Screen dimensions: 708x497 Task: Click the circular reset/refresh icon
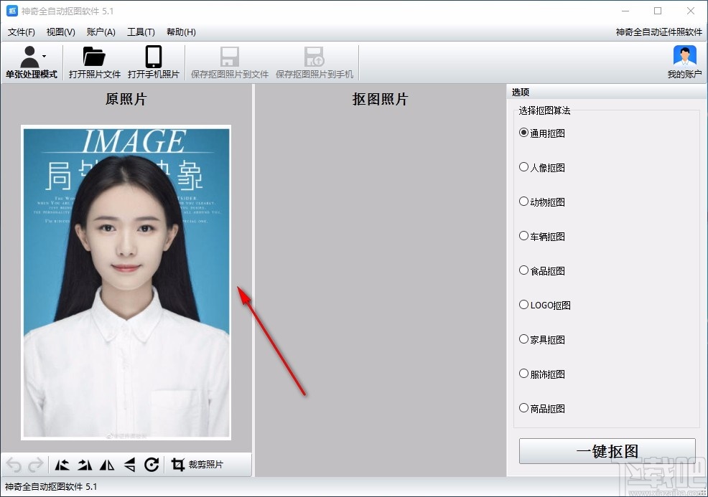(152, 465)
